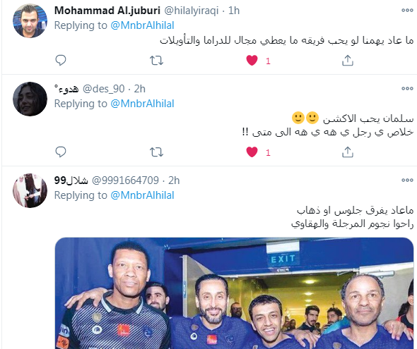This screenshot has height=349, width=417.
Task: Reply to Mohammad Al.juburi's tweet
Action: click(x=60, y=61)
